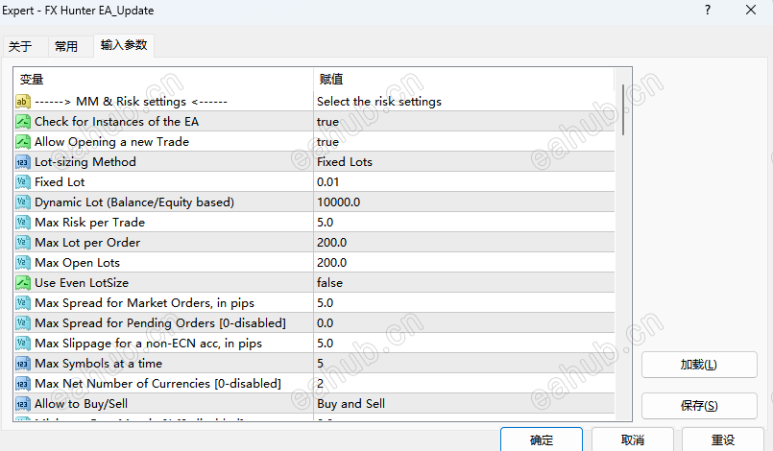The width and height of the screenshot is (773, 451).
Task: Click icon beside Max Slippage for non-ECN acc
Action: 23,344
